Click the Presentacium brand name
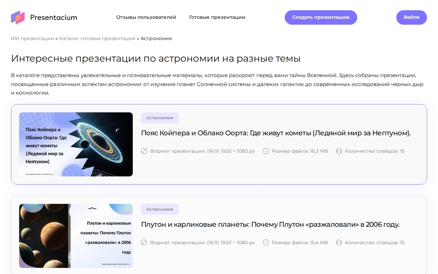This screenshot has height=274, width=438. point(54,18)
